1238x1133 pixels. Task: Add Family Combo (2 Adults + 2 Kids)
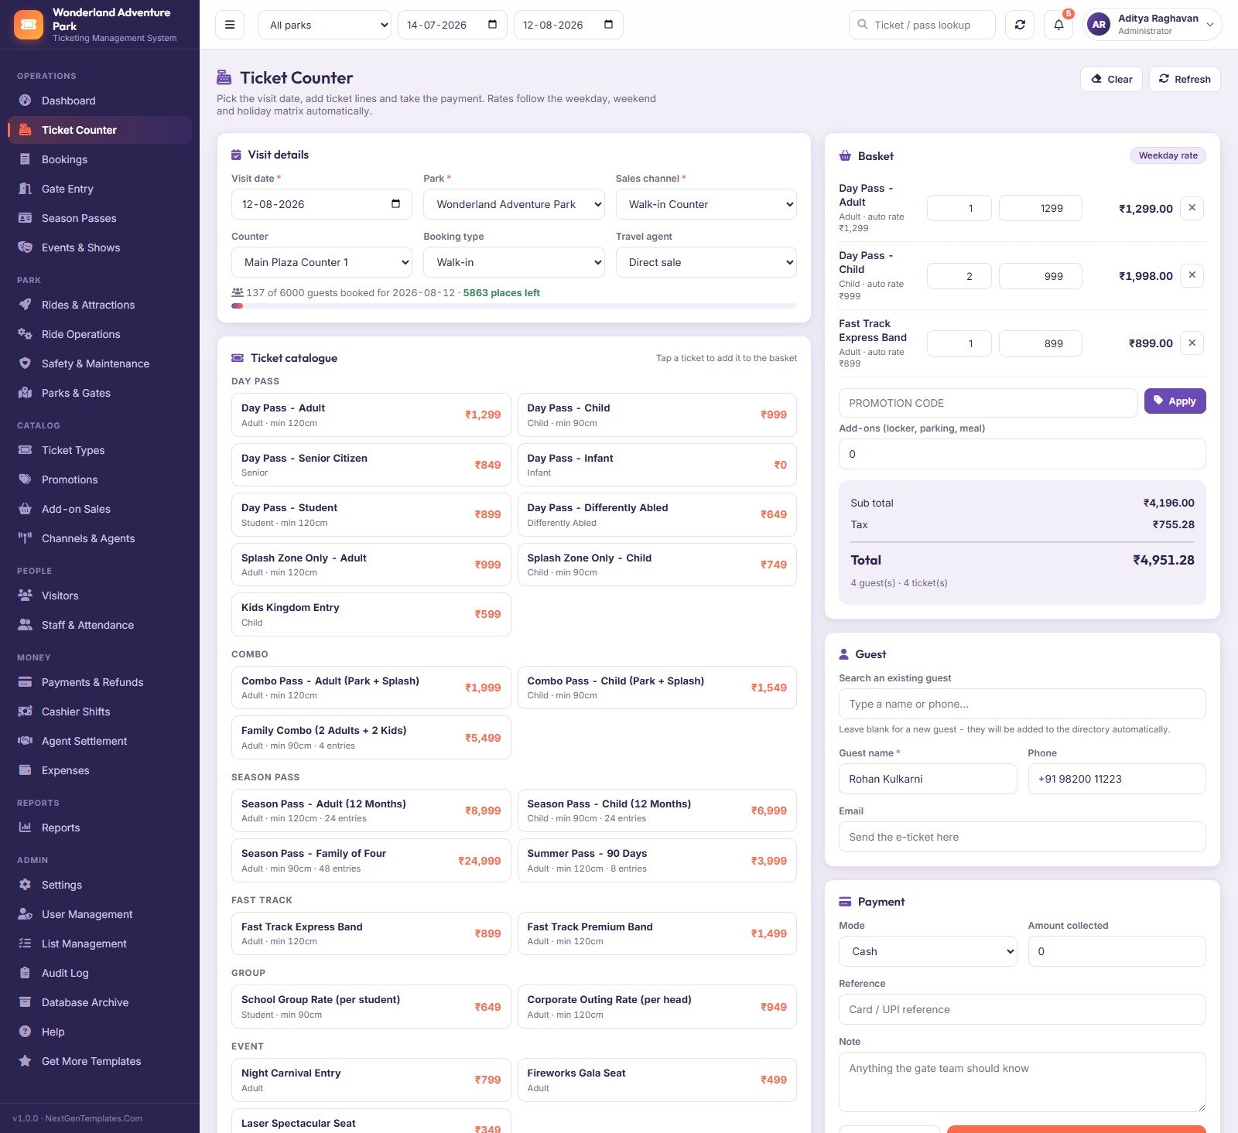(371, 738)
